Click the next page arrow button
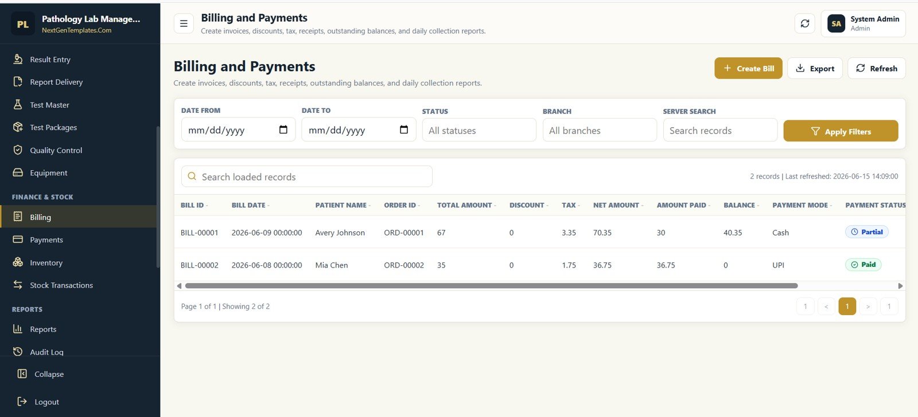This screenshot has height=417, width=918. tap(868, 306)
